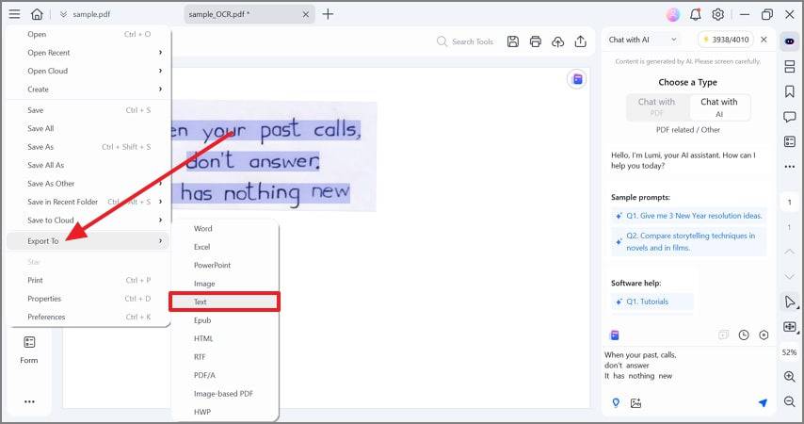Image resolution: width=804 pixels, height=424 pixels.
Task: Click the 52% zoom level
Action: 790,352
